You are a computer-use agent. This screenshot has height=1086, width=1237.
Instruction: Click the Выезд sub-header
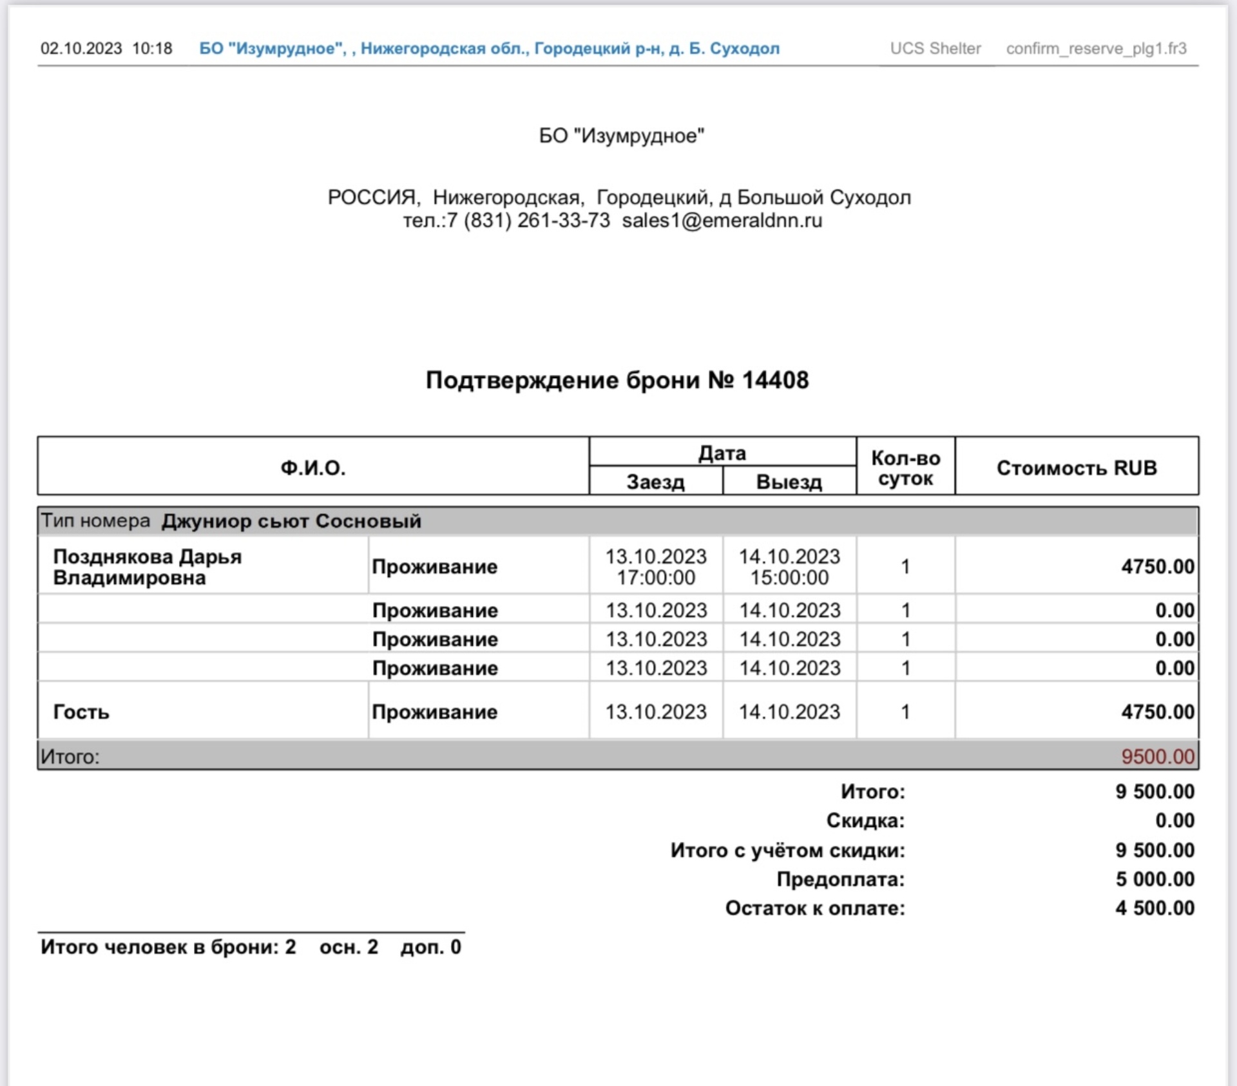click(789, 482)
